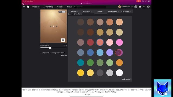Select the light pink swatch
Screen dimensions: 173x97
point(110,42)
